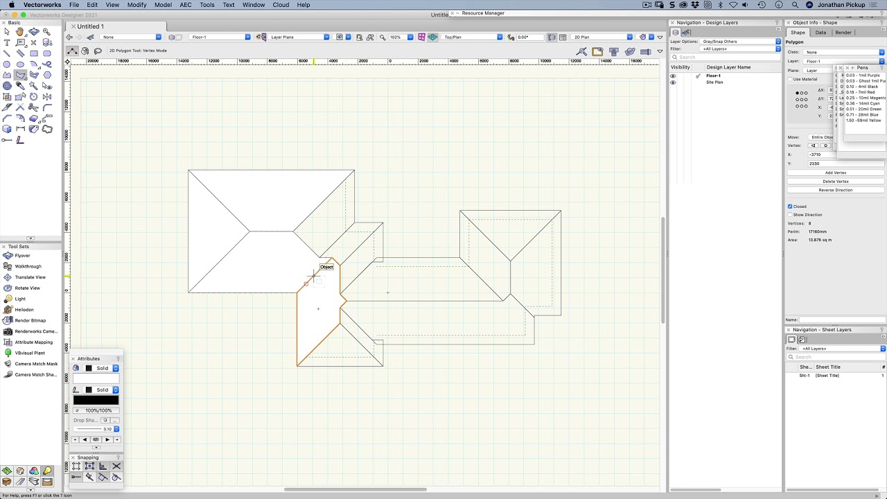Select the Zoom magnifier tool

[x=47, y=32]
